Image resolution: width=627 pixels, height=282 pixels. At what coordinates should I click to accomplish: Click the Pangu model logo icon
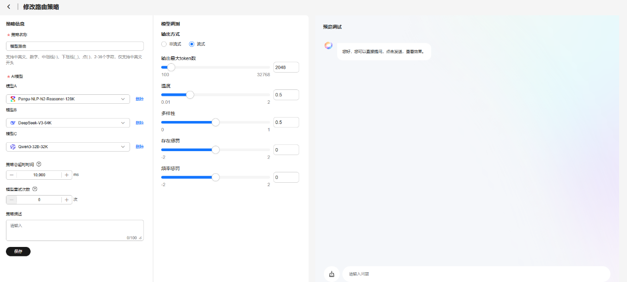pyautogui.click(x=13, y=99)
